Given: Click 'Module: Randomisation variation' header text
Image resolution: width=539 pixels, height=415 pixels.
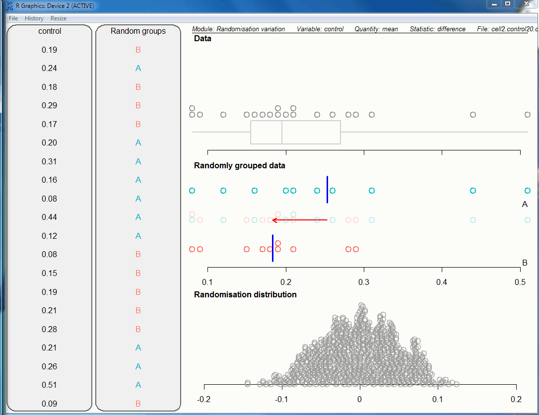Looking at the screenshot, I should 238,29.
